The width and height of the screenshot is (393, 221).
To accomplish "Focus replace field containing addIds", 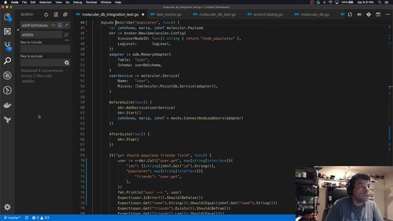I will pyautogui.click(x=41, y=34).
